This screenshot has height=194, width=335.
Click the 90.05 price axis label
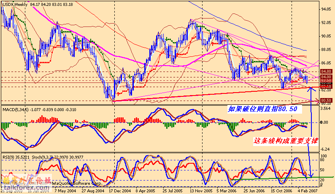(326, 36)
